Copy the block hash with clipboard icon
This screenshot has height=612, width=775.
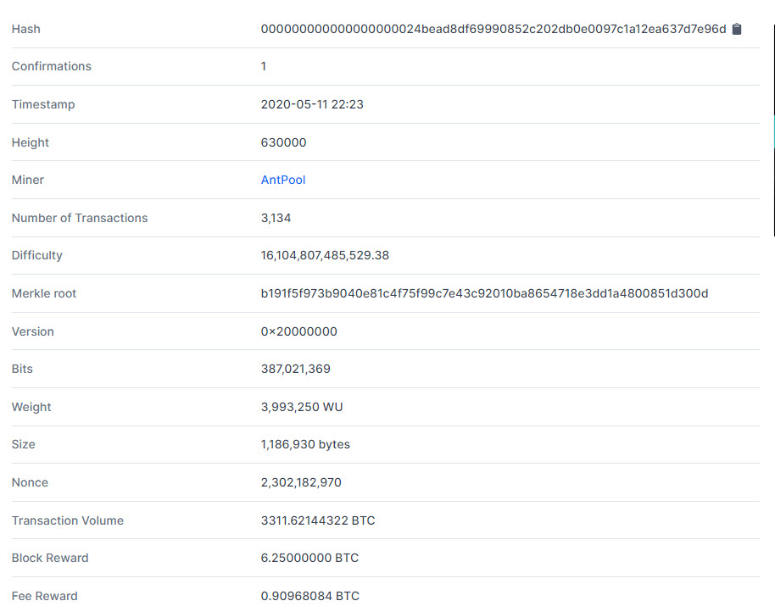737,29
